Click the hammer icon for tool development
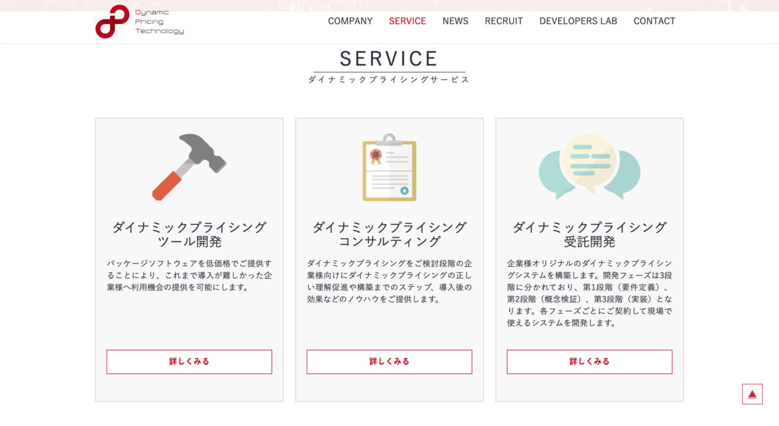Image resolution: width=779 pixels, height=426 pixels. (189, 167)
